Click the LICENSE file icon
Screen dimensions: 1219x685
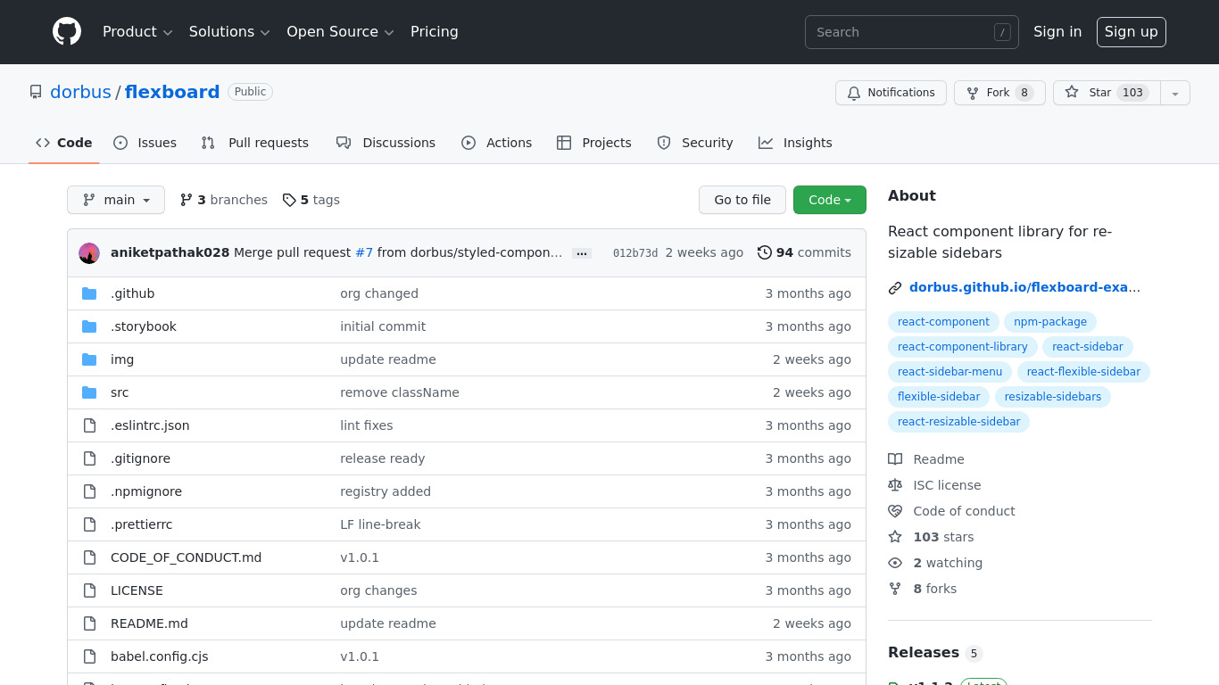pyautogui.click(x=89, y=590)
